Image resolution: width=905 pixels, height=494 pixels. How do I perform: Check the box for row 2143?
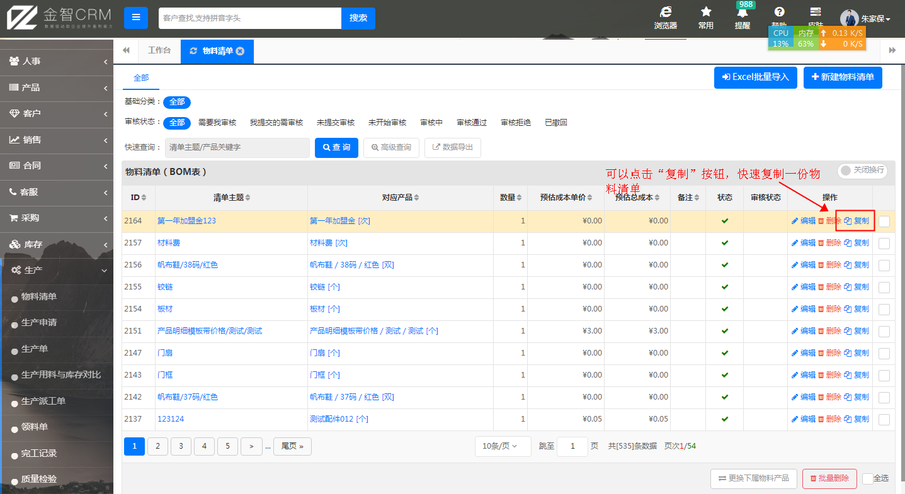884,376
